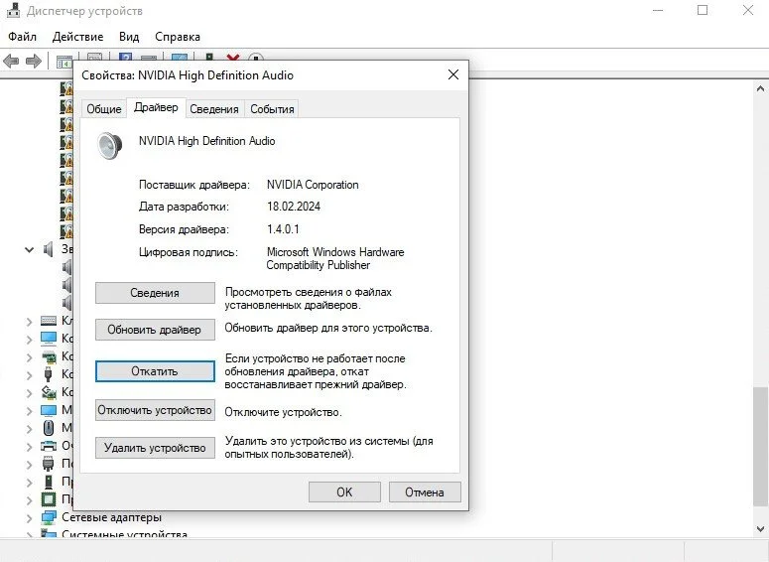Click the driver version value 1.4.0.1
This screenshot has width=769, height=562.
283,229
